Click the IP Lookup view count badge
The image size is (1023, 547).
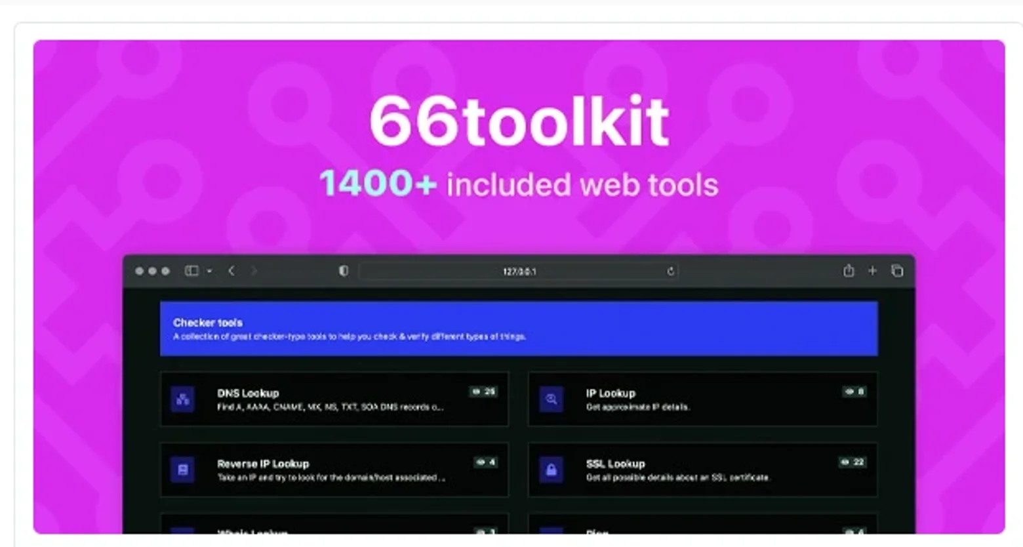(x=854, y=392)
